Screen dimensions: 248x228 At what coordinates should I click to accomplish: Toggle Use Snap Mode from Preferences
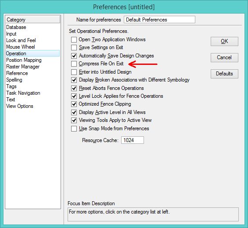(x=74, y=128)
